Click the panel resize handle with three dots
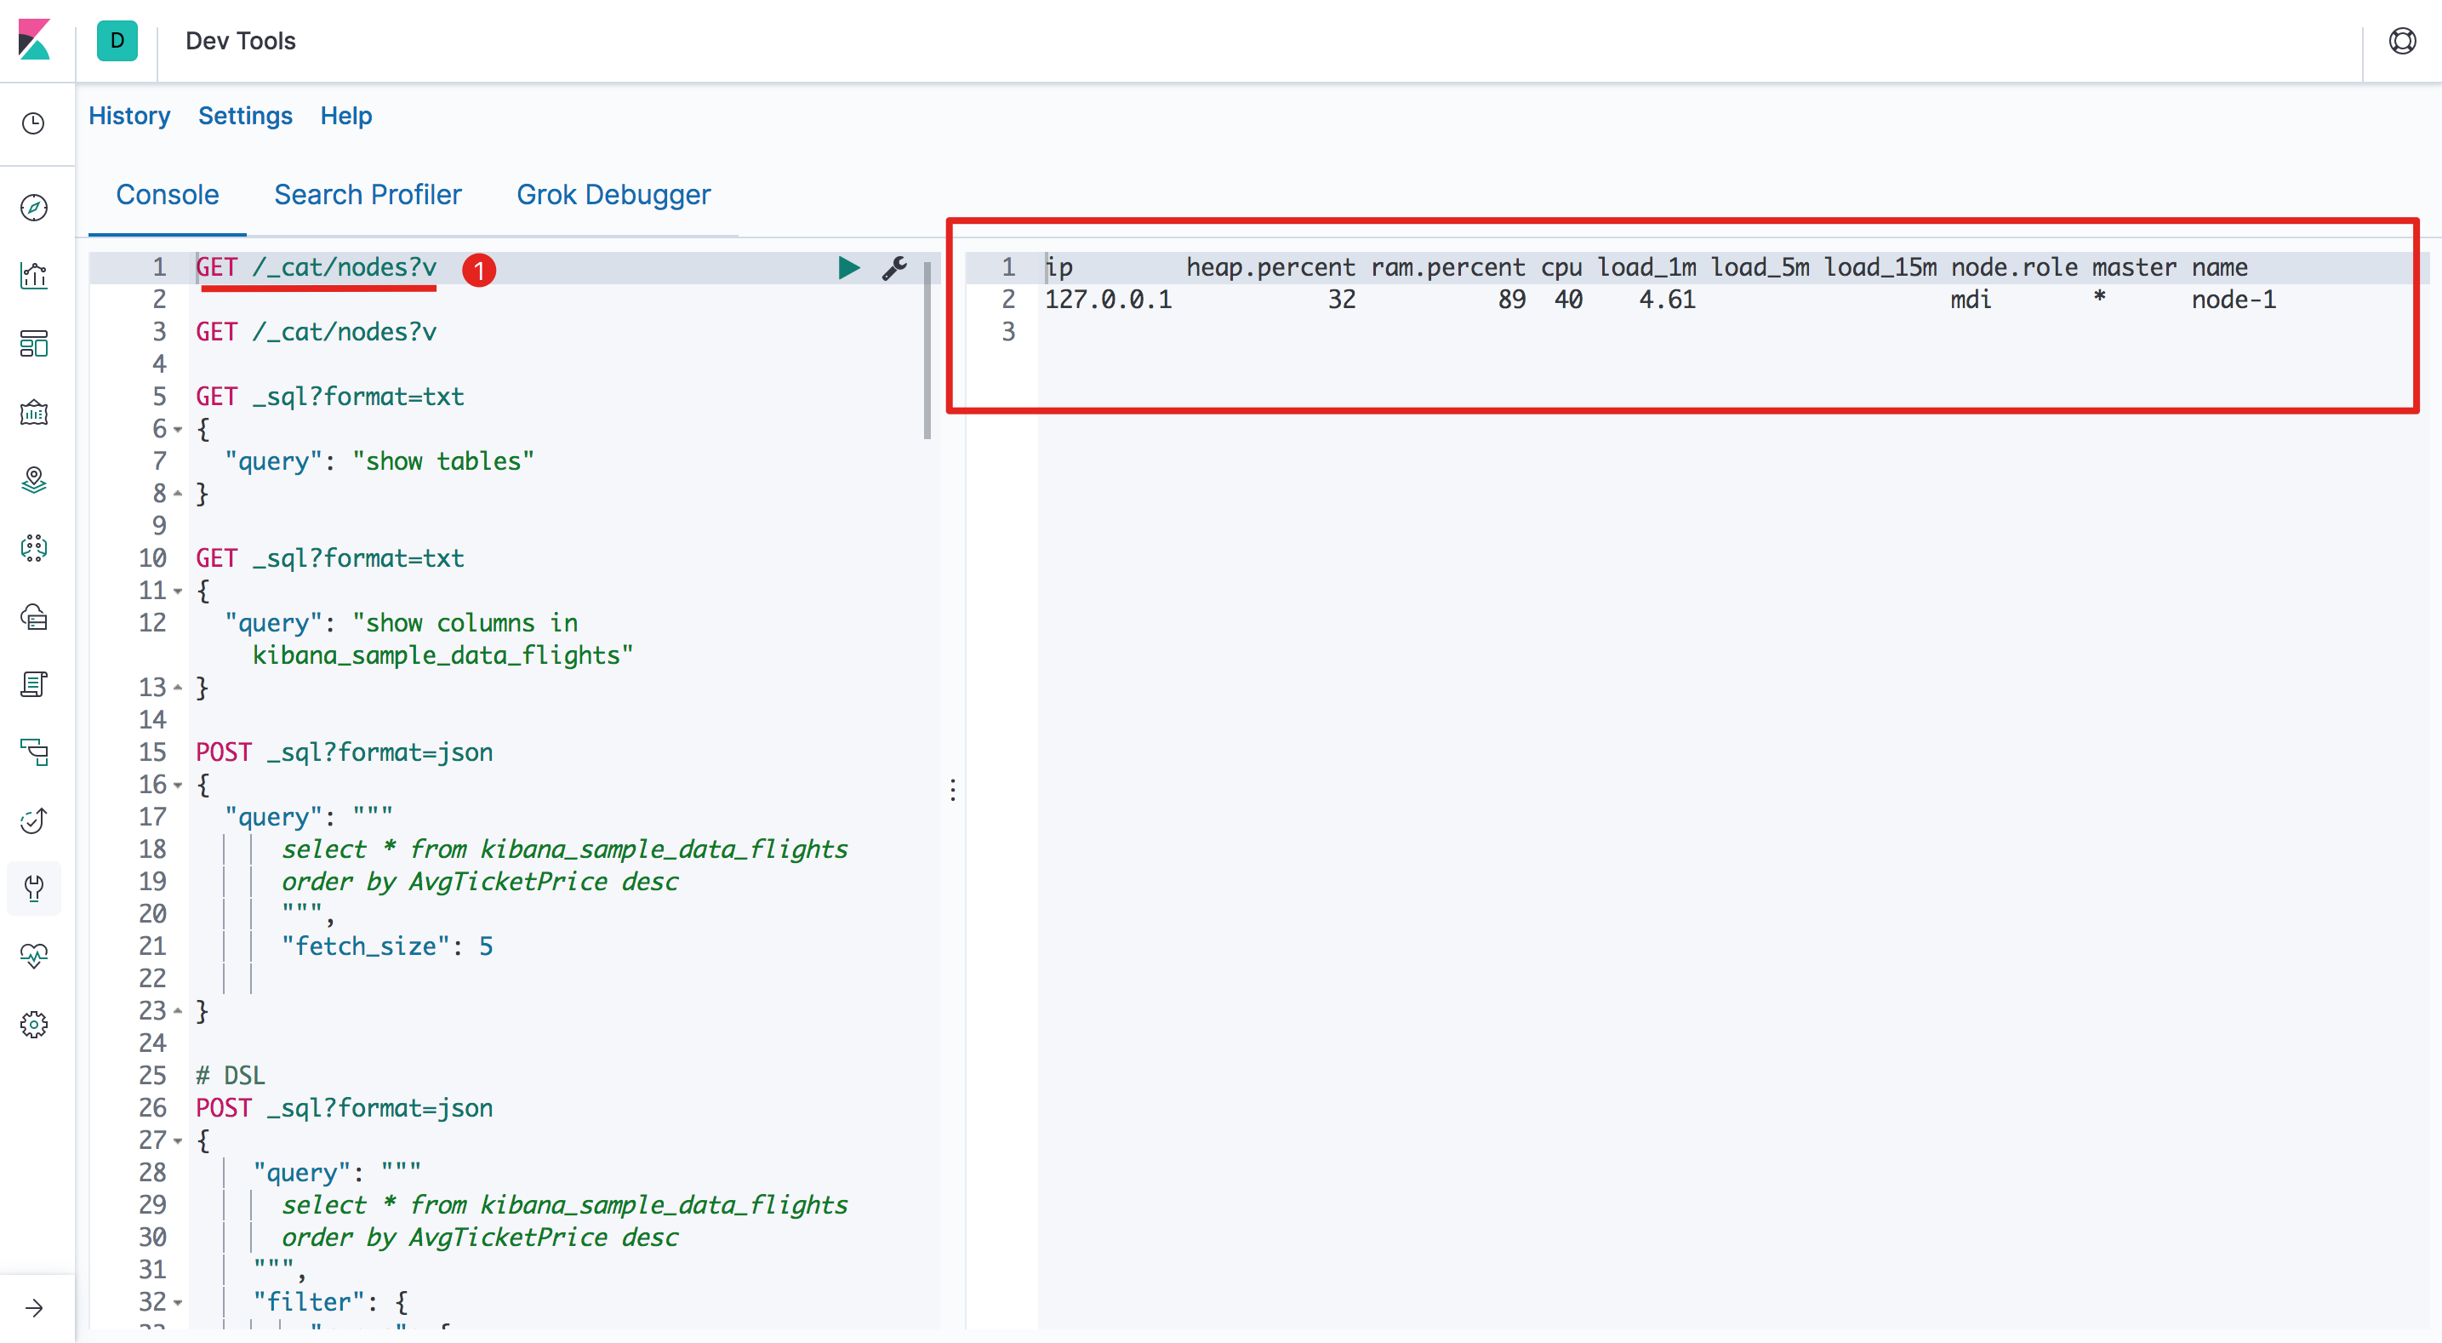2442x1343 pixels. (x=952, y=789)
